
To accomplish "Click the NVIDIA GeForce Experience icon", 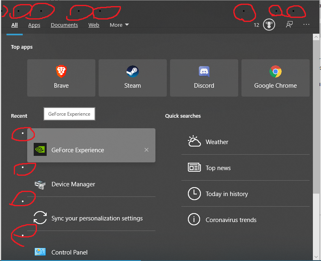I will coord(40,149).
